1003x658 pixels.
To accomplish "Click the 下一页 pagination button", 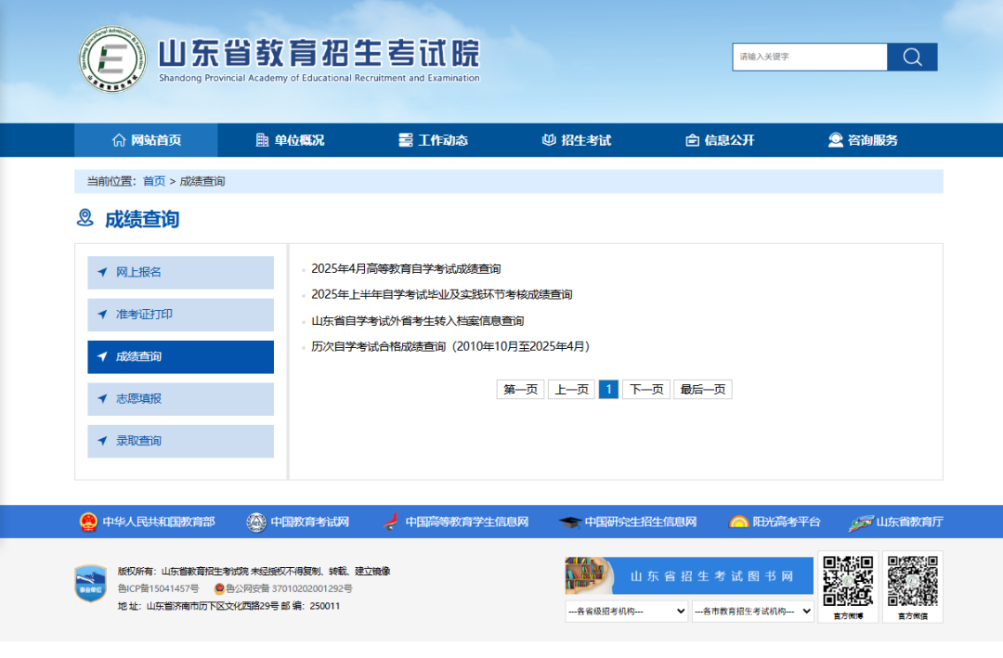I will point(646,389).
